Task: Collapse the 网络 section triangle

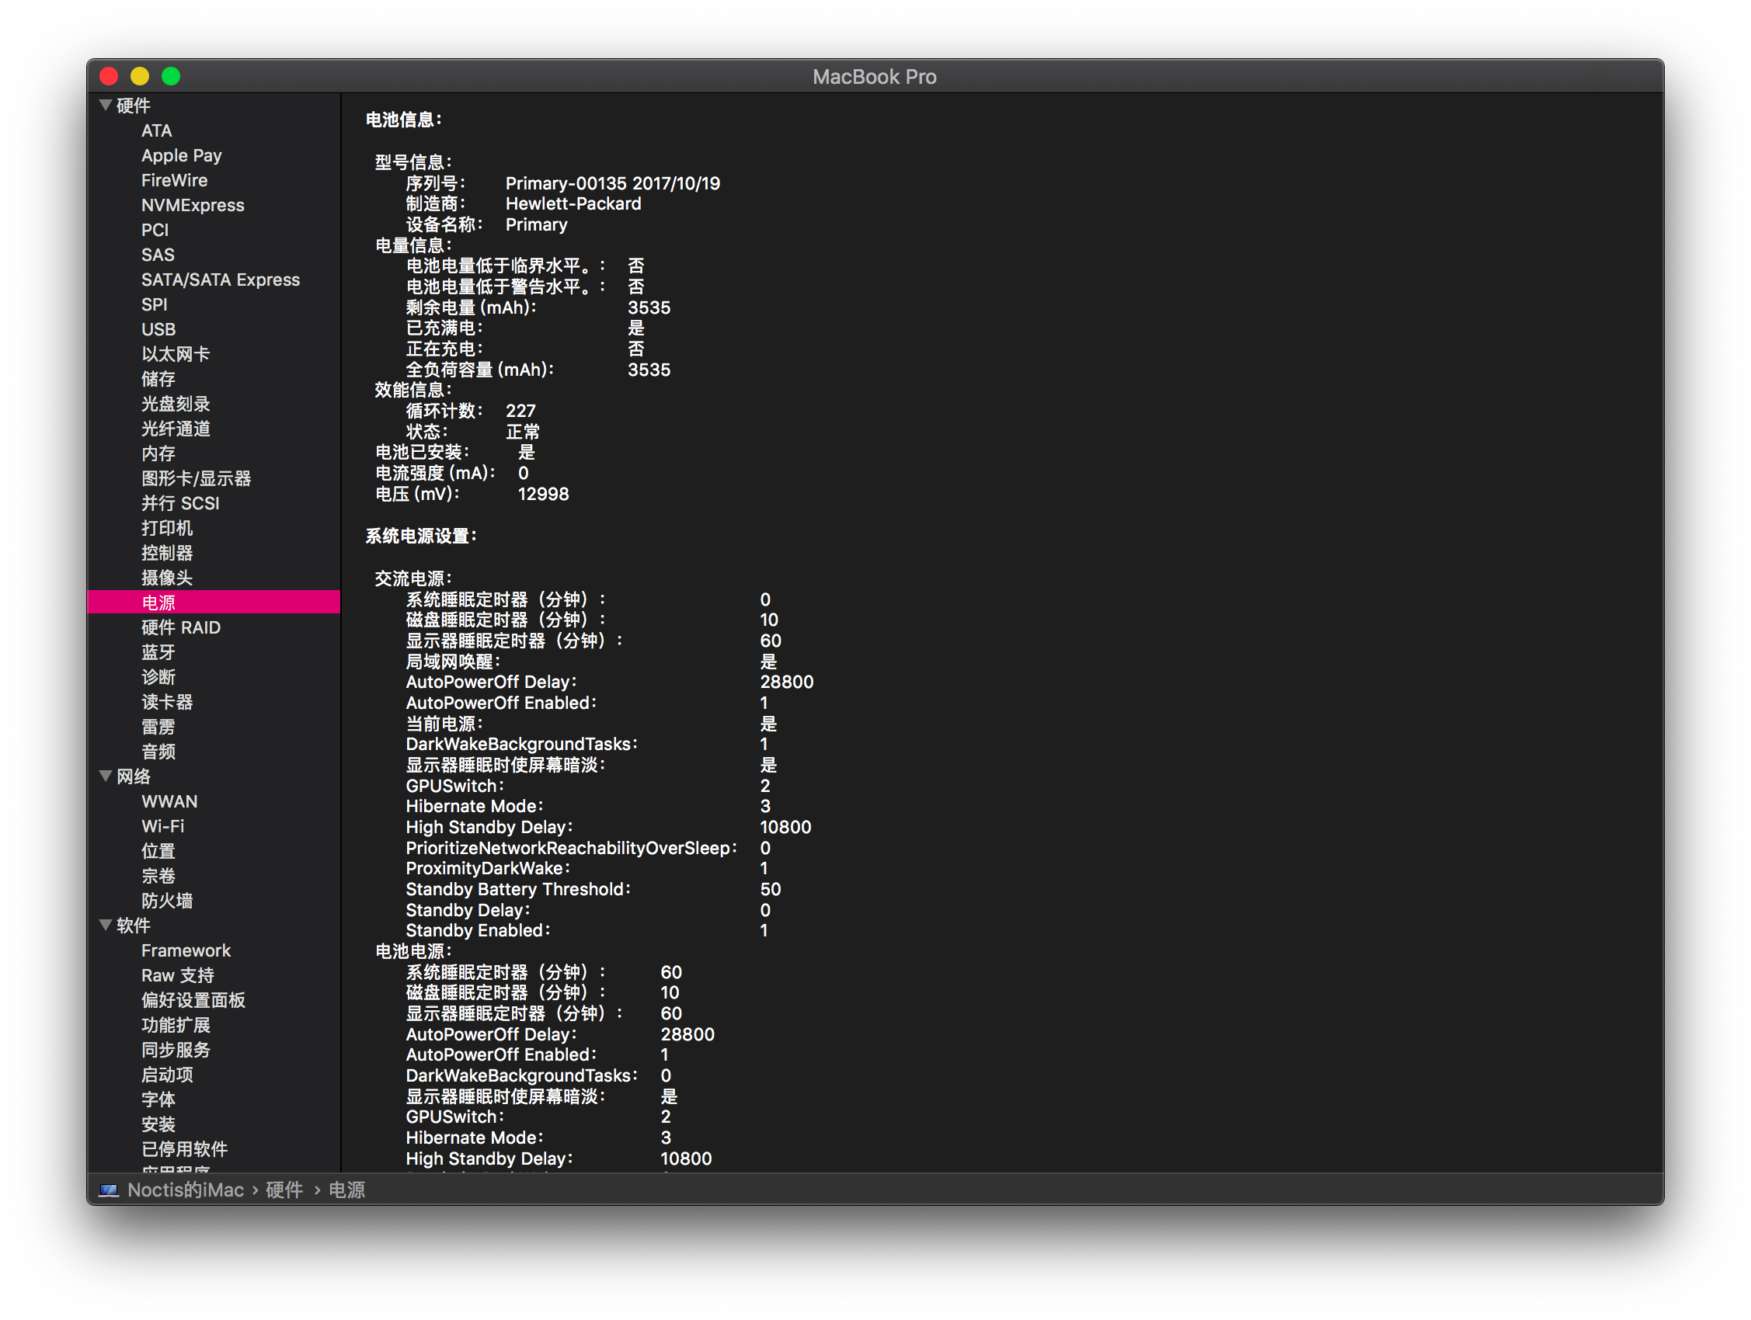Action: coord(106,776)
